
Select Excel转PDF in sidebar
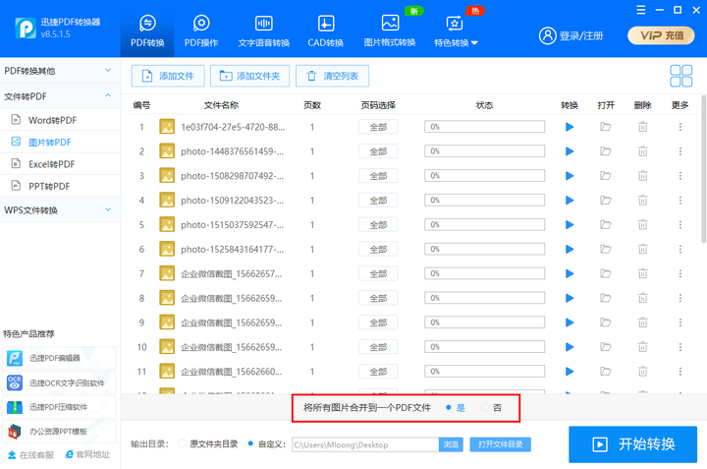[60, 164]
